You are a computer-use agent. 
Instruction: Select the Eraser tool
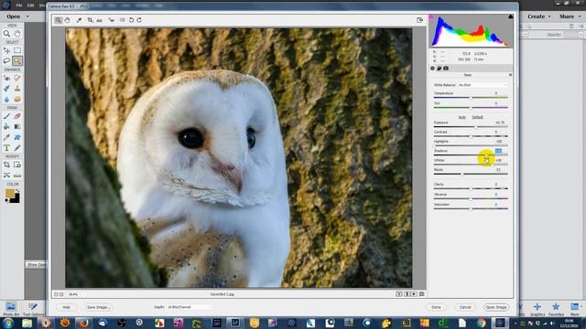[x=17, y=116]
